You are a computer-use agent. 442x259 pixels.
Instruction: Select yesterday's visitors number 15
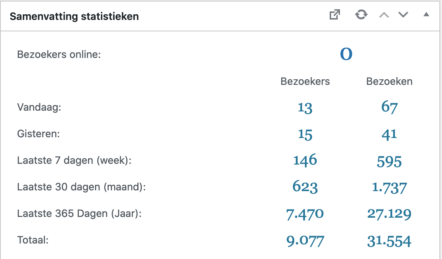point(305,134)
